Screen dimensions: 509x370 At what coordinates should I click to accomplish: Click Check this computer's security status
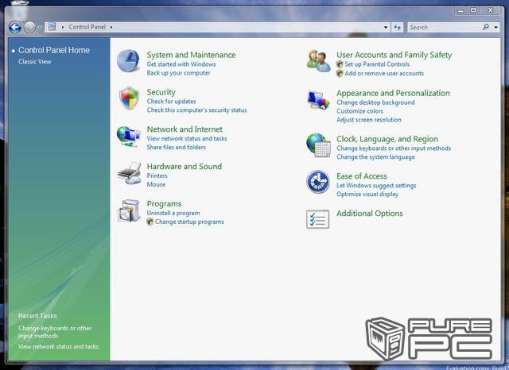(196, 110)
